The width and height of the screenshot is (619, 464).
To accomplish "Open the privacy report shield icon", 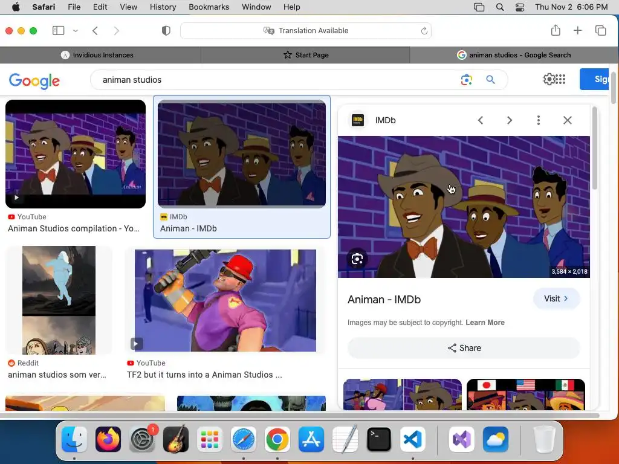I will [x=166, y=31].
